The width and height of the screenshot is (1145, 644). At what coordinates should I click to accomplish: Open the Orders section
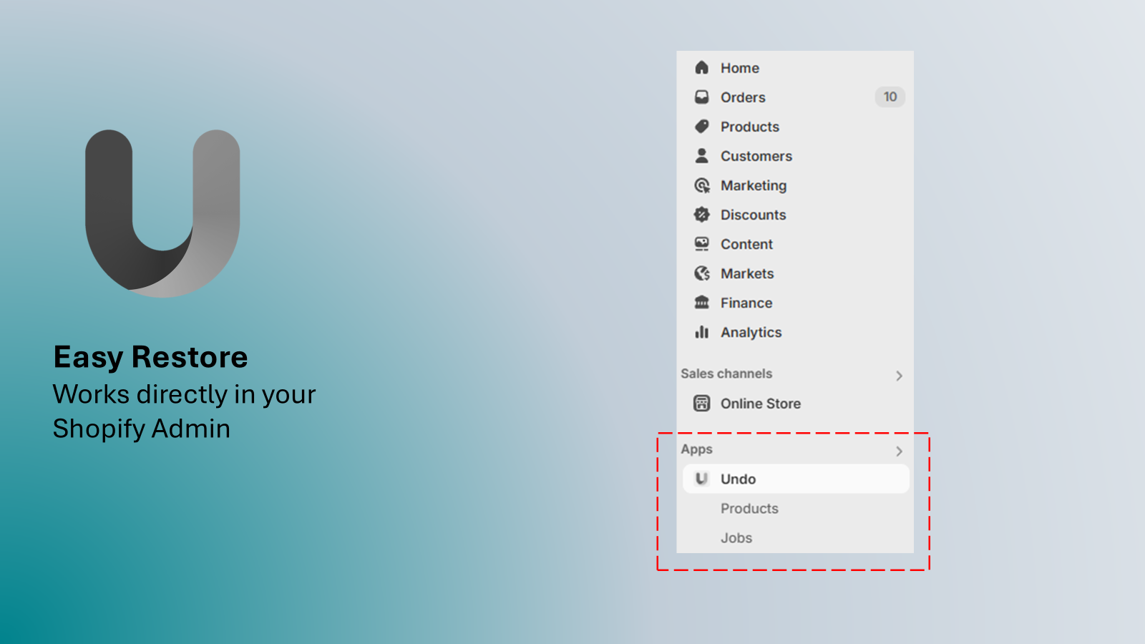tap(743, 97)
